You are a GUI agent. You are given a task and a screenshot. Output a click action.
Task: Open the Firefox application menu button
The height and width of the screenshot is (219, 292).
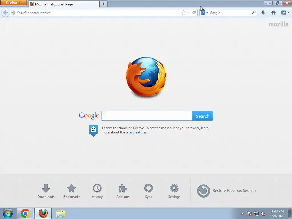pos(13,3)
